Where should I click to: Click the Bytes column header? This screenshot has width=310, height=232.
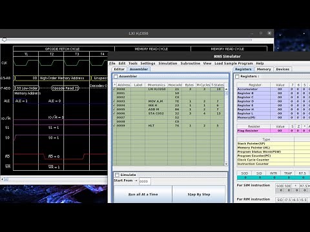tap(189, 85)
